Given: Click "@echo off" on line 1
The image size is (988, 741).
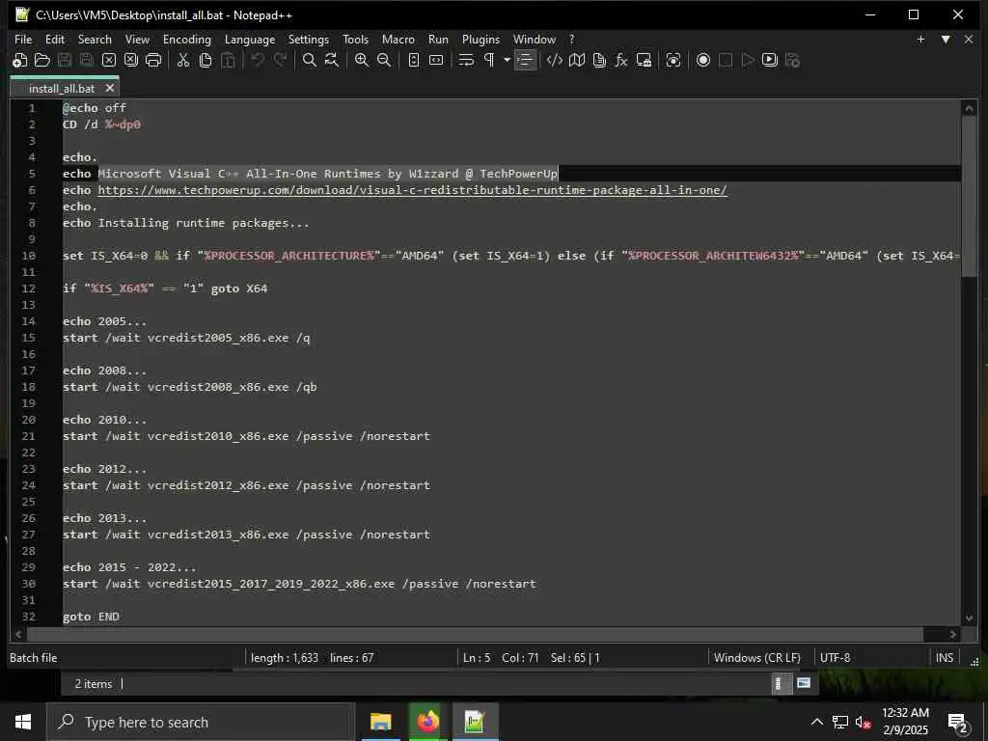Looking at the screenshot, I should pyautogui.click(x=95, y=108).
